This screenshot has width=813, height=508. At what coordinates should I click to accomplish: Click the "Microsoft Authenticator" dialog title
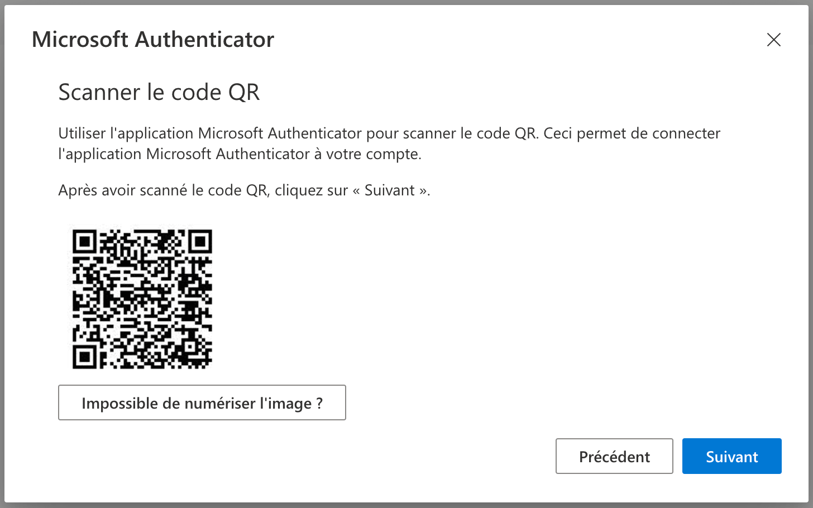[153, 40]
